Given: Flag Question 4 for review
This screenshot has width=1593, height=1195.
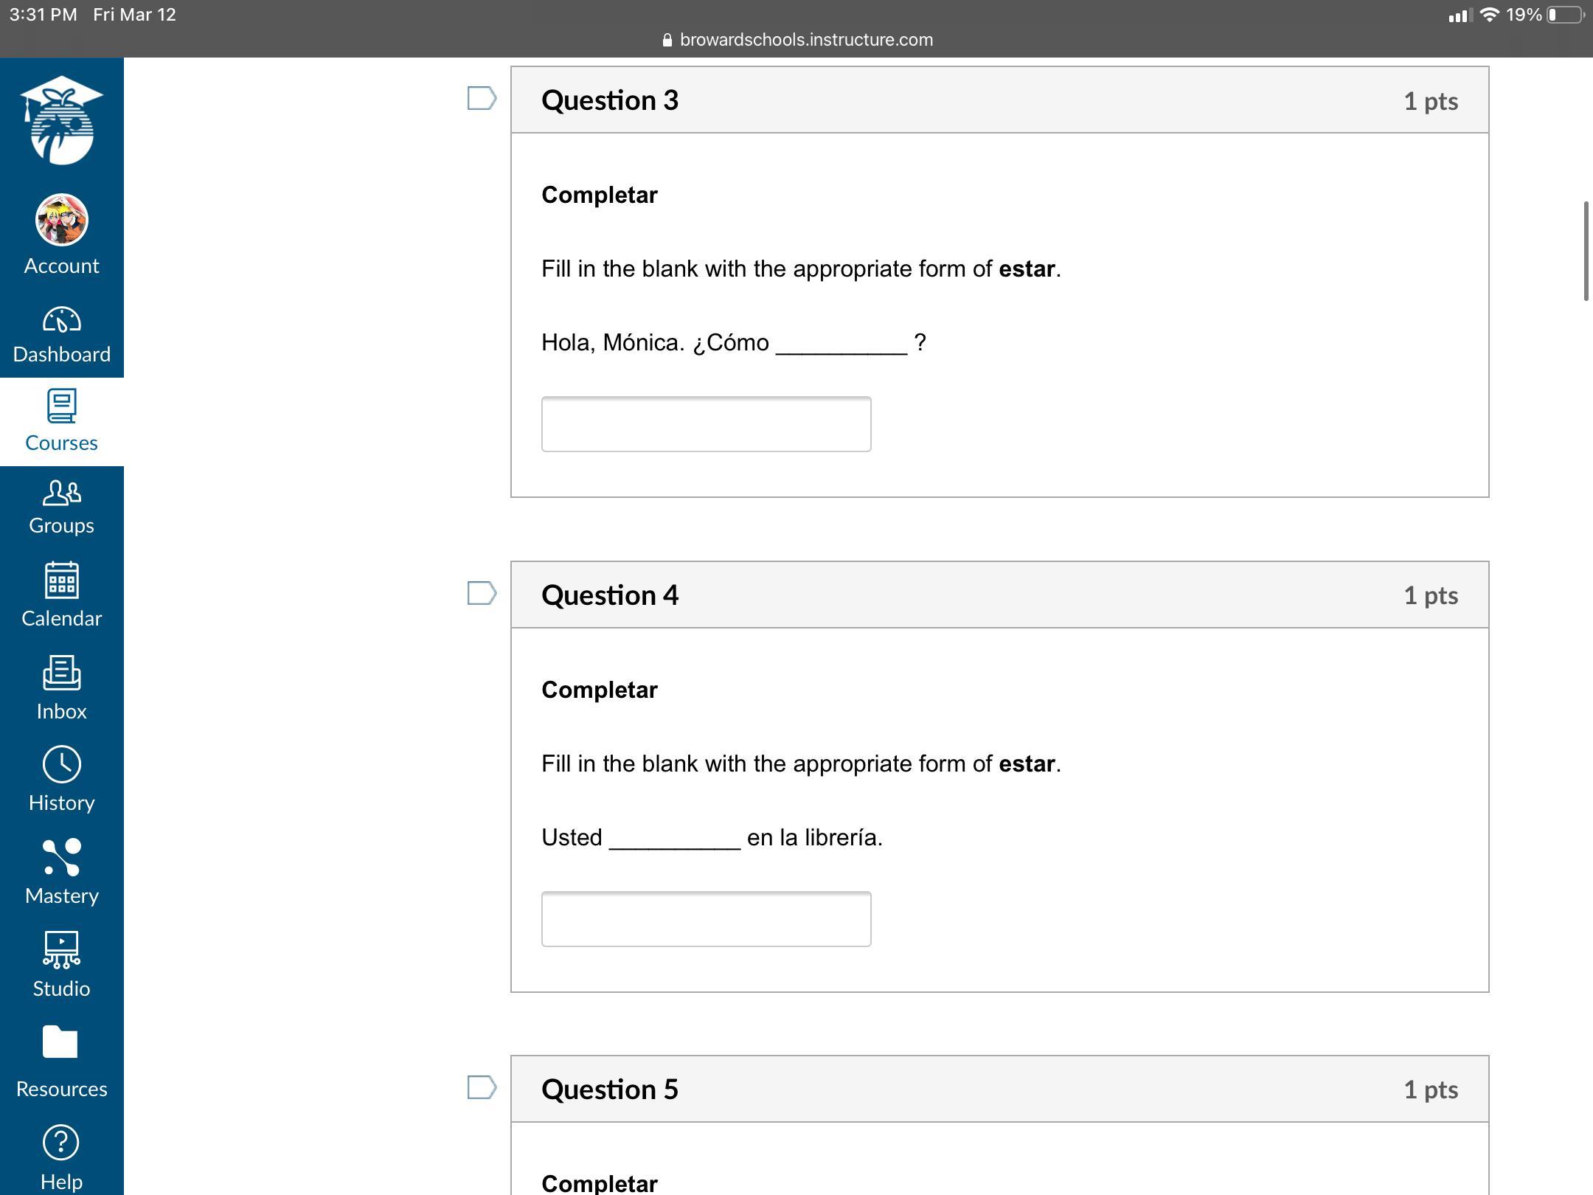Looking at the screenshot, I should click(x=482, y=593).
